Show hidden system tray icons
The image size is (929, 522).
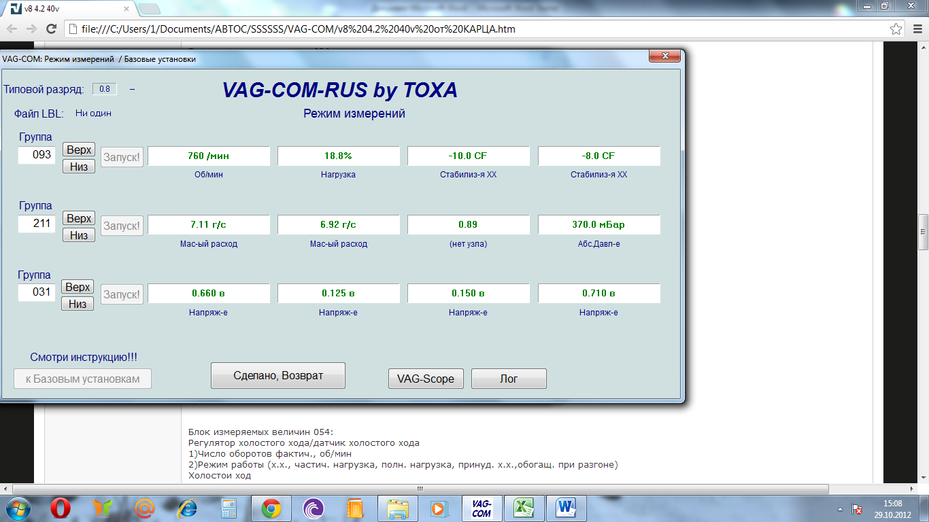click(x=841, y=509)
